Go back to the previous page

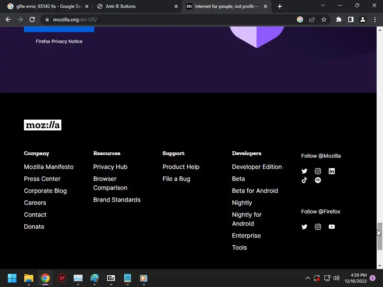pyautogui.click(x=8, y=19)
